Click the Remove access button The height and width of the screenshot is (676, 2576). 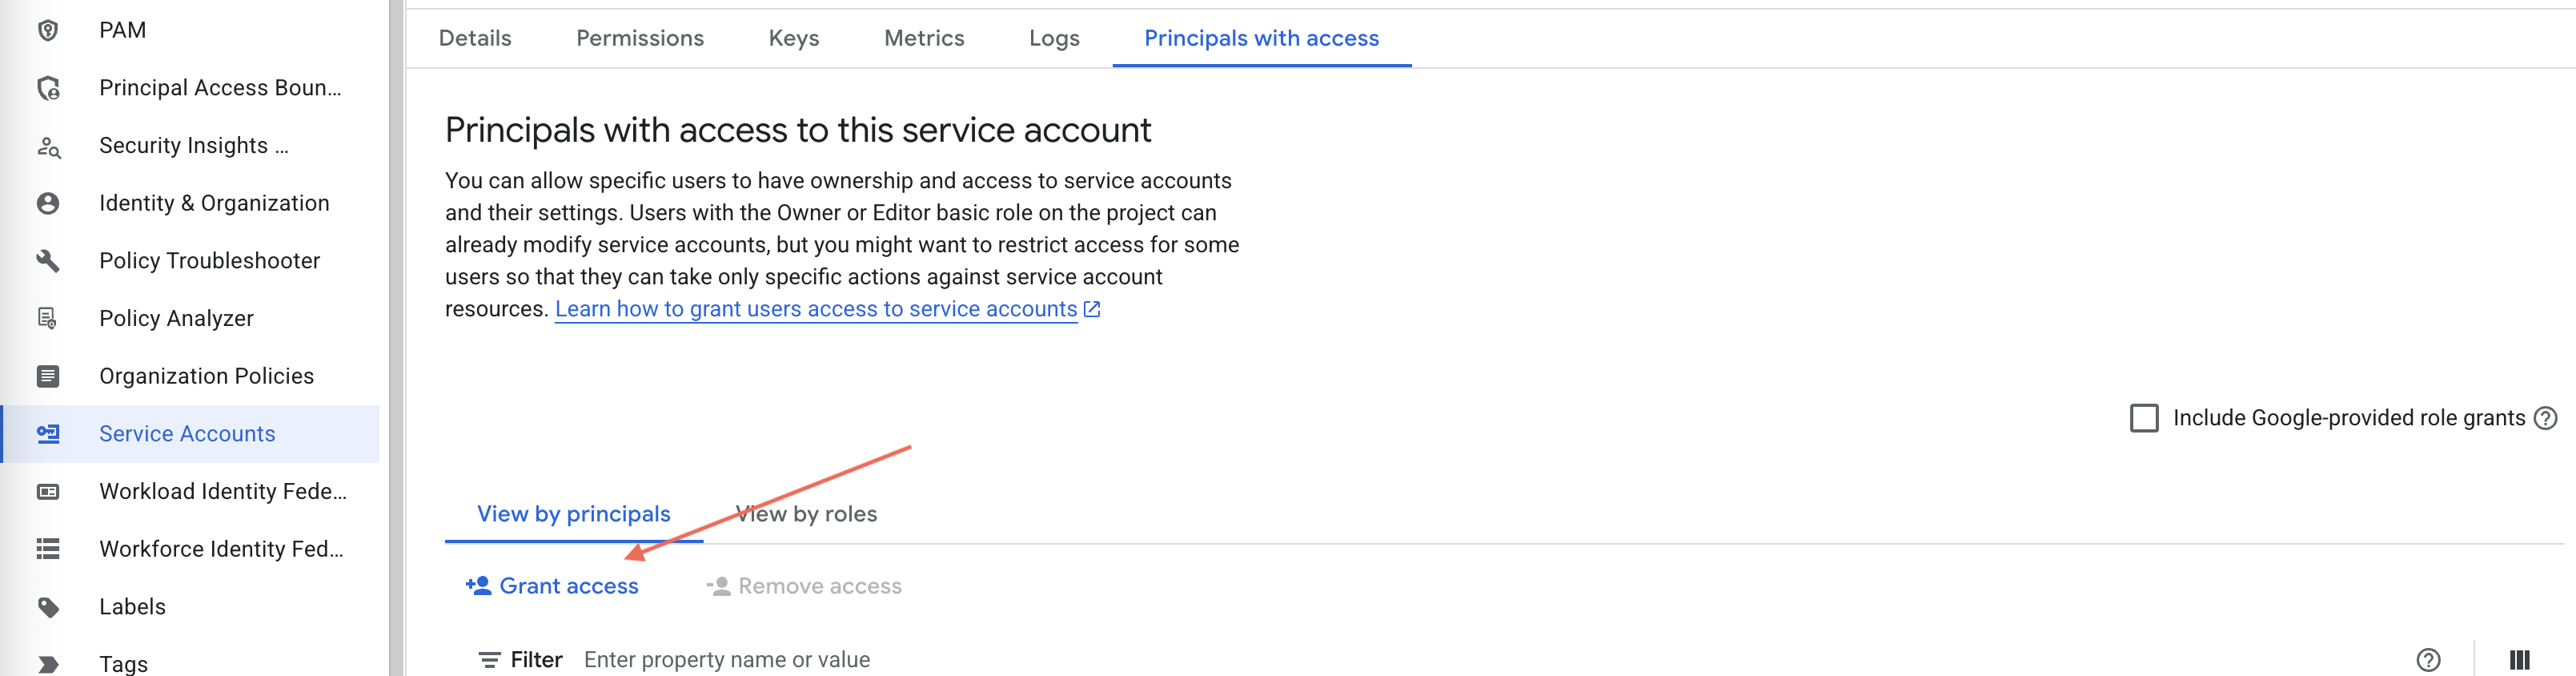pos(804,586)
